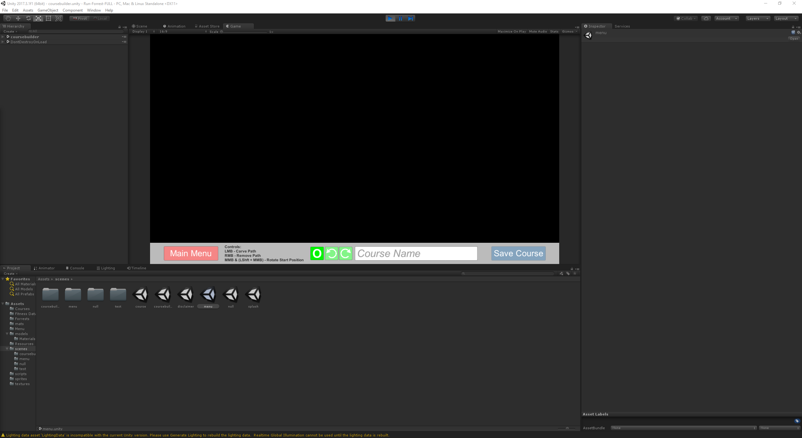Select the Move tool icon
The height and width of the screenshot is (438, 802).
(18, 18)
